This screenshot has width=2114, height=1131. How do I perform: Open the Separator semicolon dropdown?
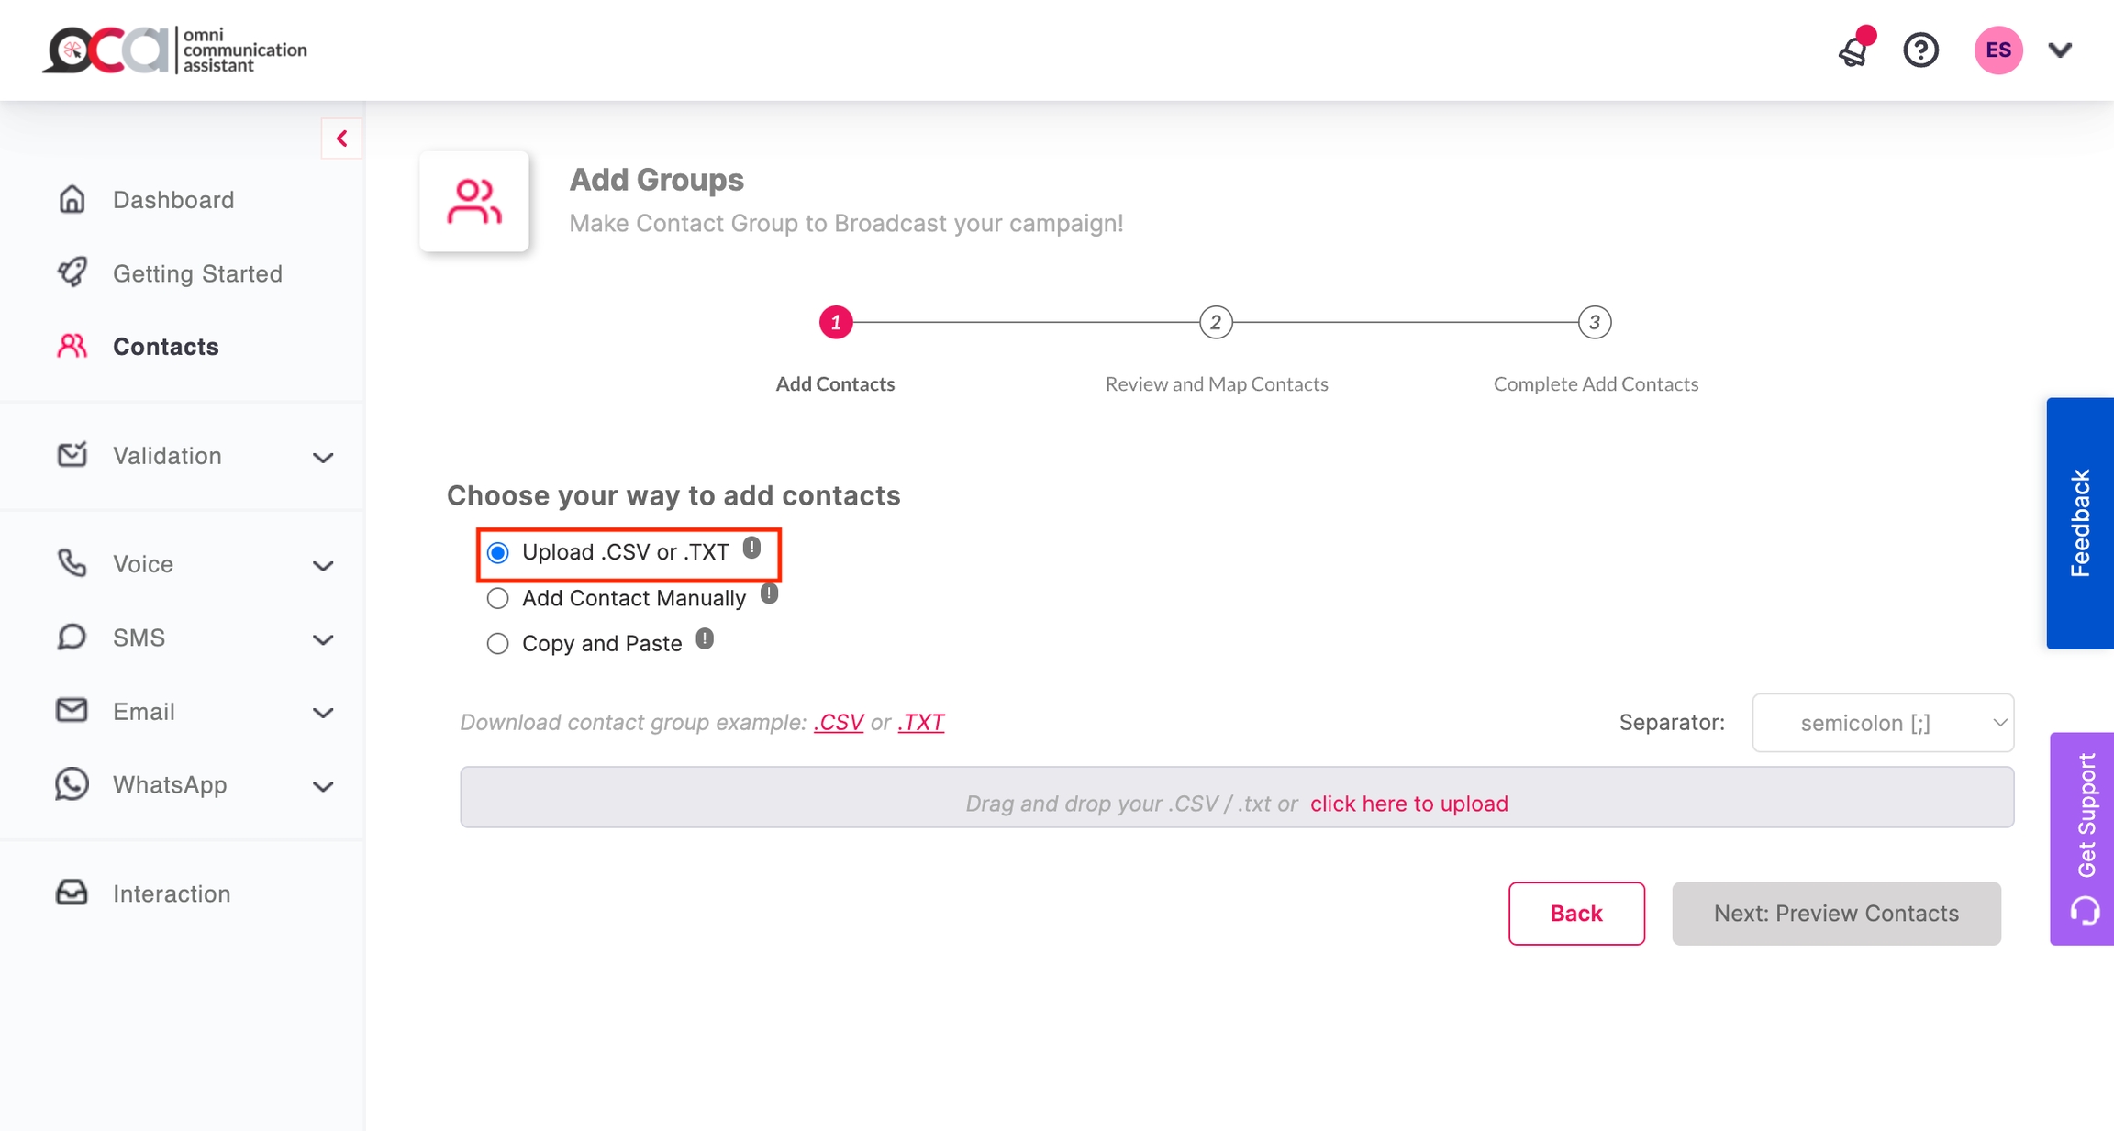(1882, 723)
